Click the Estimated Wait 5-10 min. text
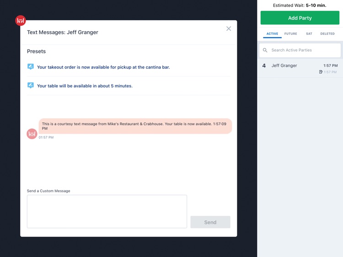 (x=300, y=5)
